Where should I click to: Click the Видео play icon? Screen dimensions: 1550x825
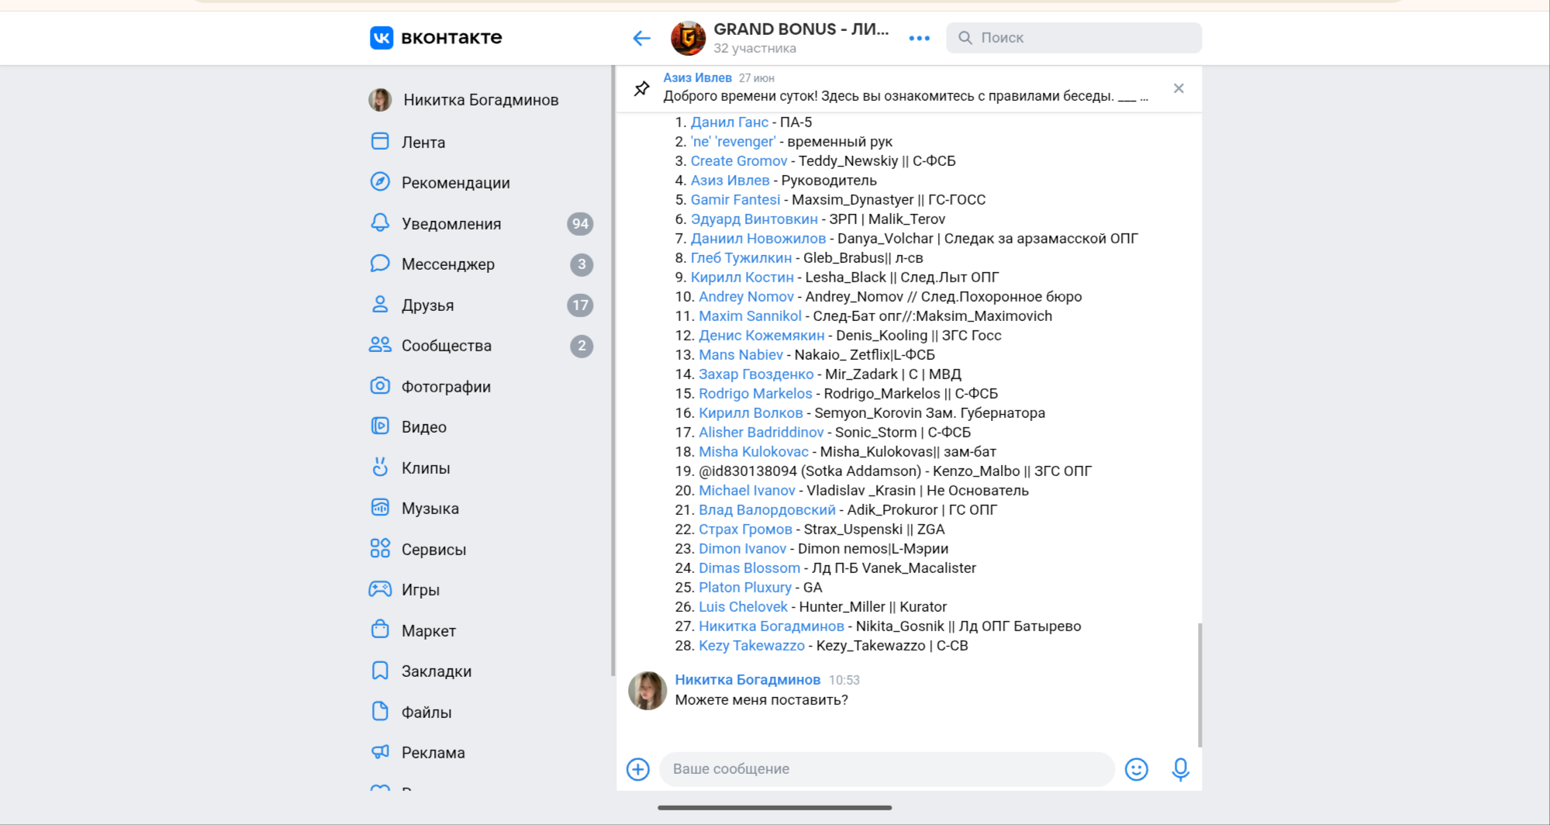[380, 426]
